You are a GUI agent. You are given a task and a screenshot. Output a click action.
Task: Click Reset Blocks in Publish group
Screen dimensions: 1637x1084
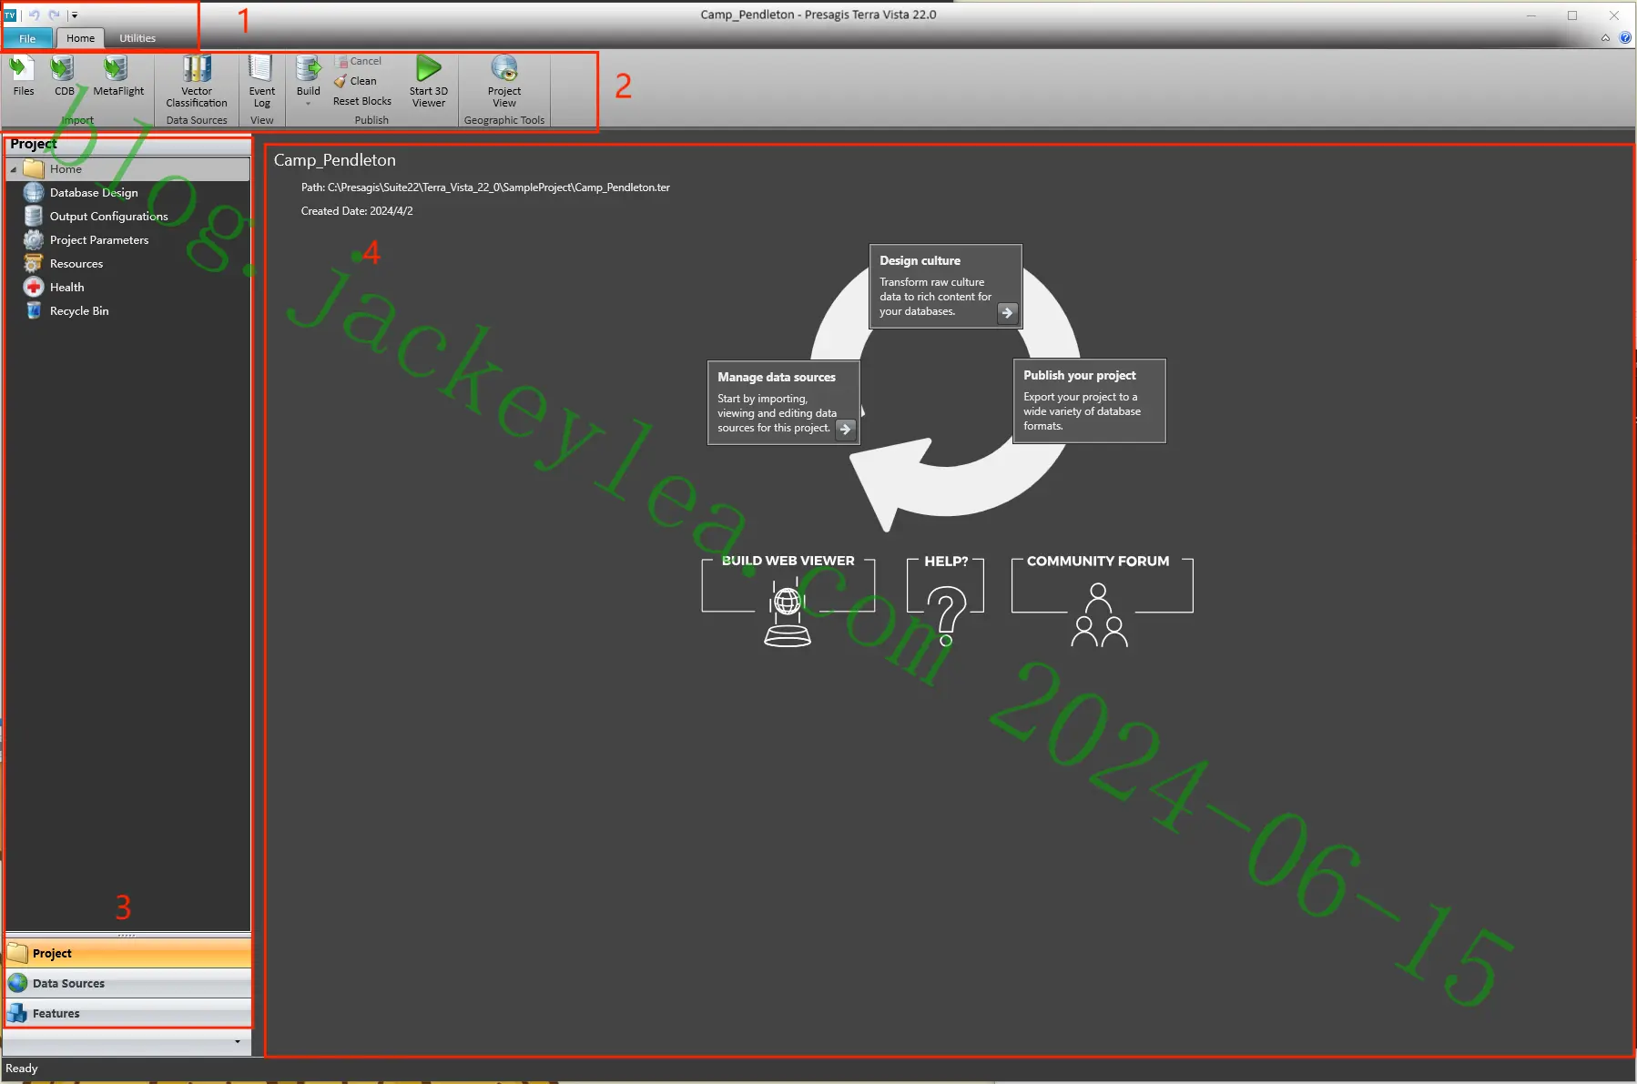click(x=362, y=101)
